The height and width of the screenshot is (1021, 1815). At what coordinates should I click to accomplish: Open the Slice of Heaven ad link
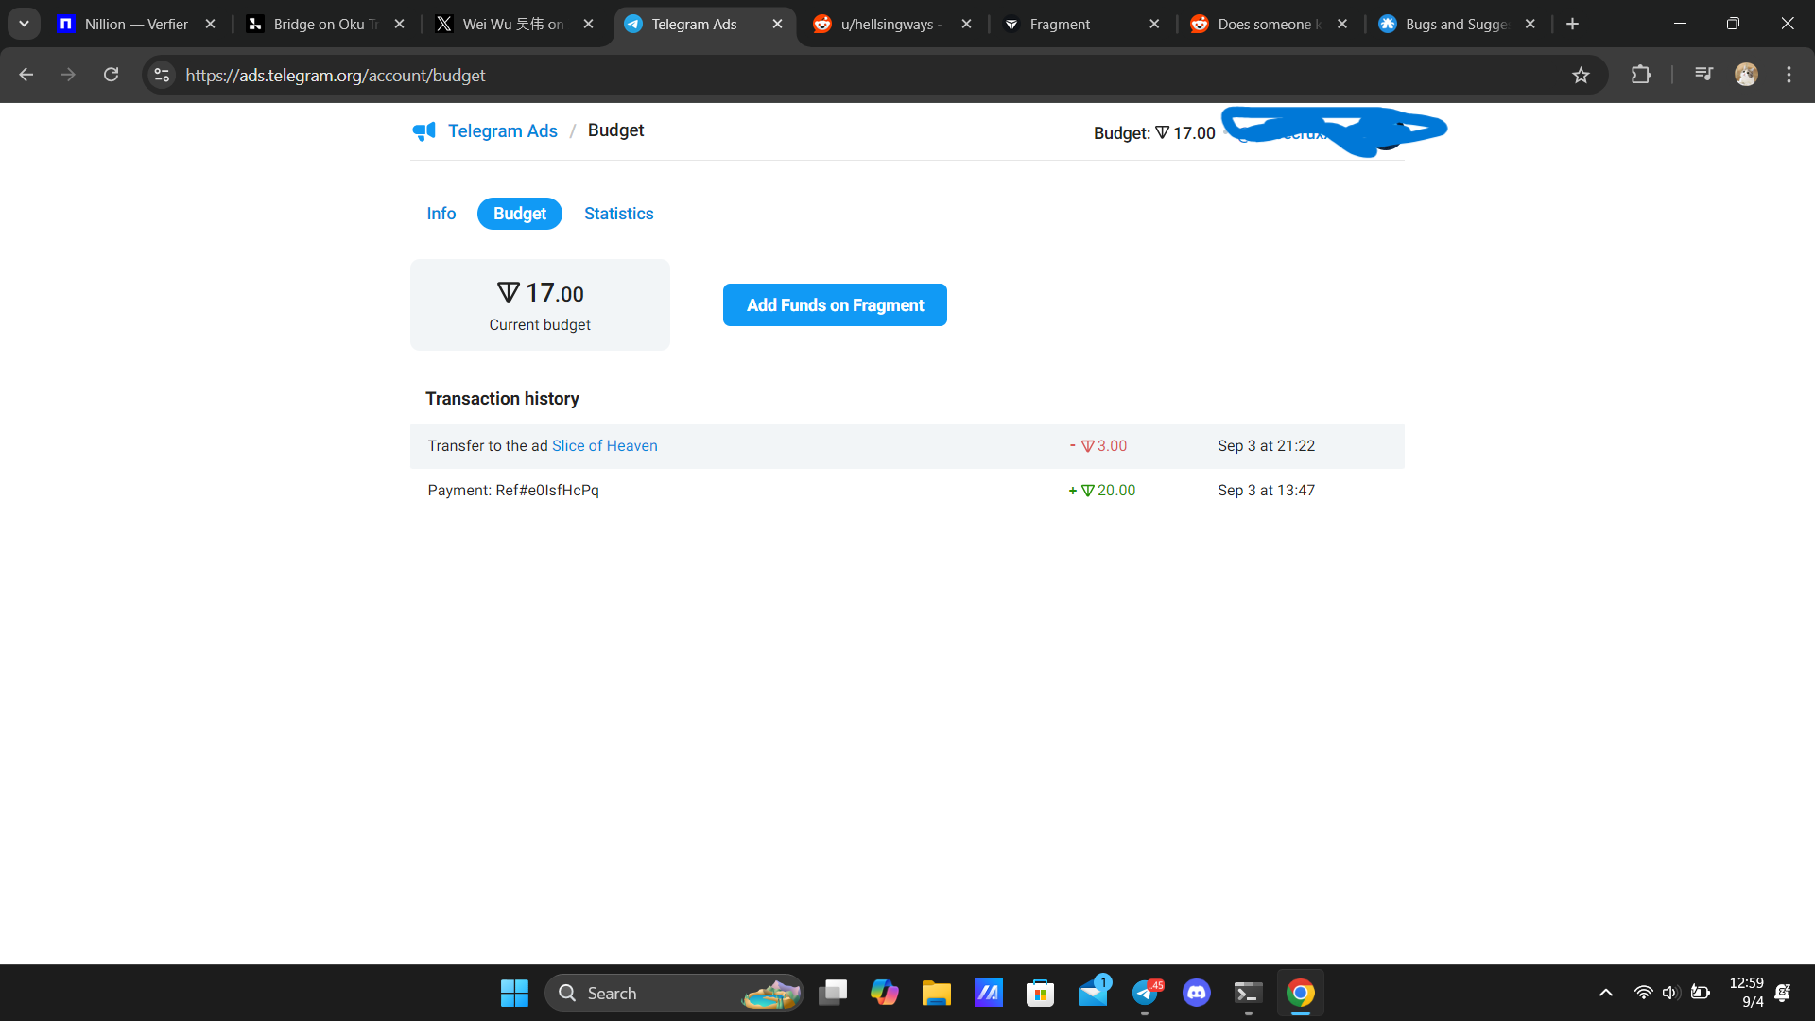pyautogui.click(x=604, y=446)
